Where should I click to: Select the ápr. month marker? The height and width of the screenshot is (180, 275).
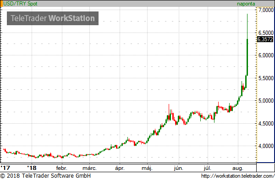(120, 168)
